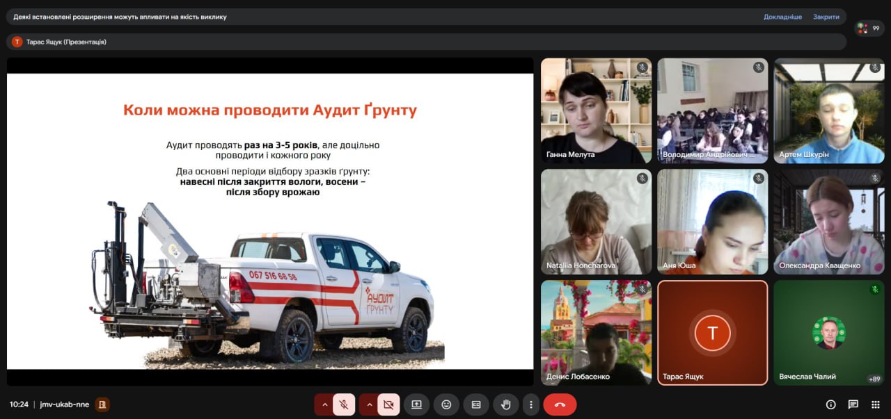This screenshot has height=419, width=891.
Task: Toggle closed captions
Action: pyautogui.click(x=476, y=404)
